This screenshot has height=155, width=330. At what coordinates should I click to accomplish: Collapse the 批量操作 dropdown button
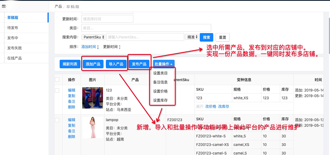tap(164, 64)
